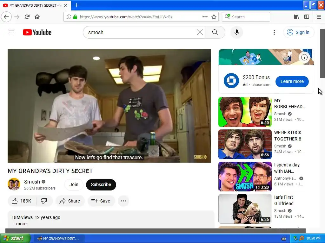Go back using the browser back arrow
This screenshot has height=243, width=325.
pos(6,17)
